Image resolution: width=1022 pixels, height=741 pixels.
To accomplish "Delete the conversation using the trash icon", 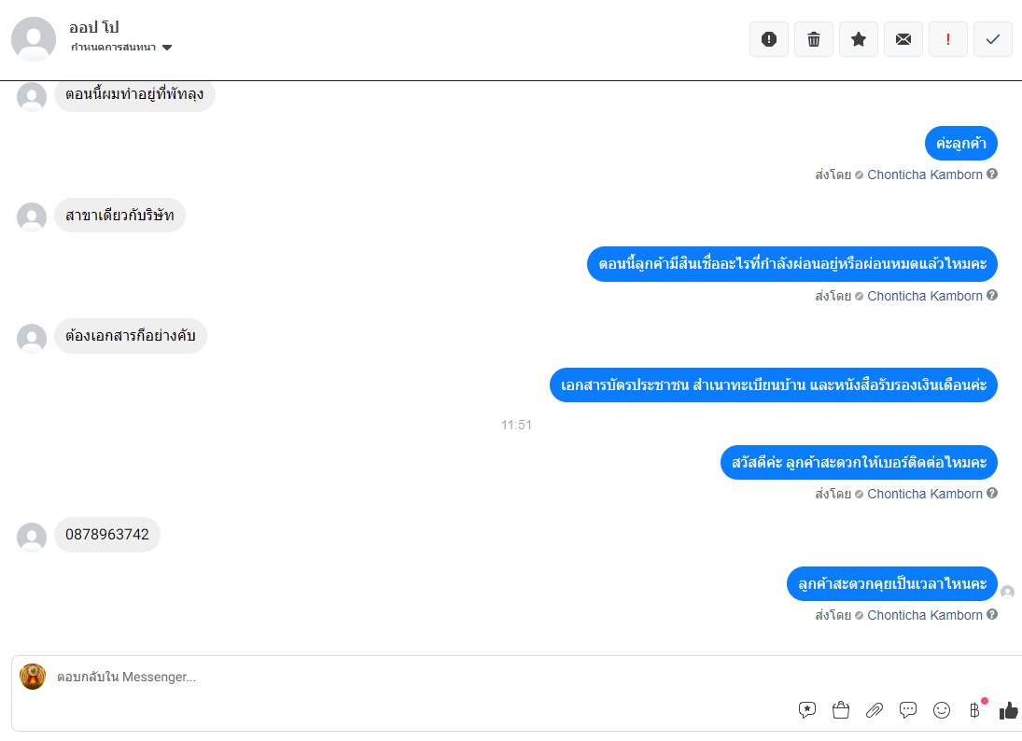I will [814, 39].
